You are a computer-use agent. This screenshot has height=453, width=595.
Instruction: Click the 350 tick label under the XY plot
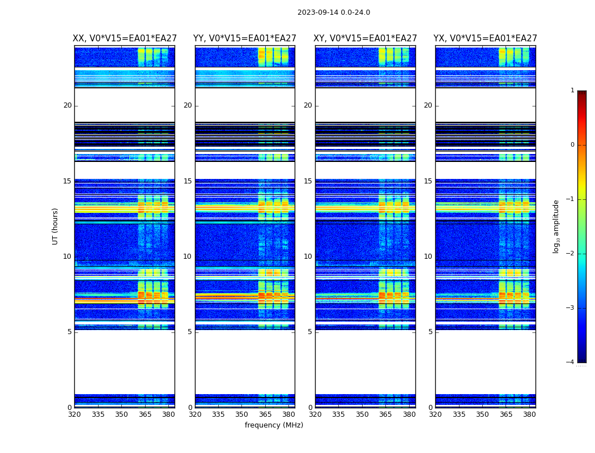click(x=363, y=414)
